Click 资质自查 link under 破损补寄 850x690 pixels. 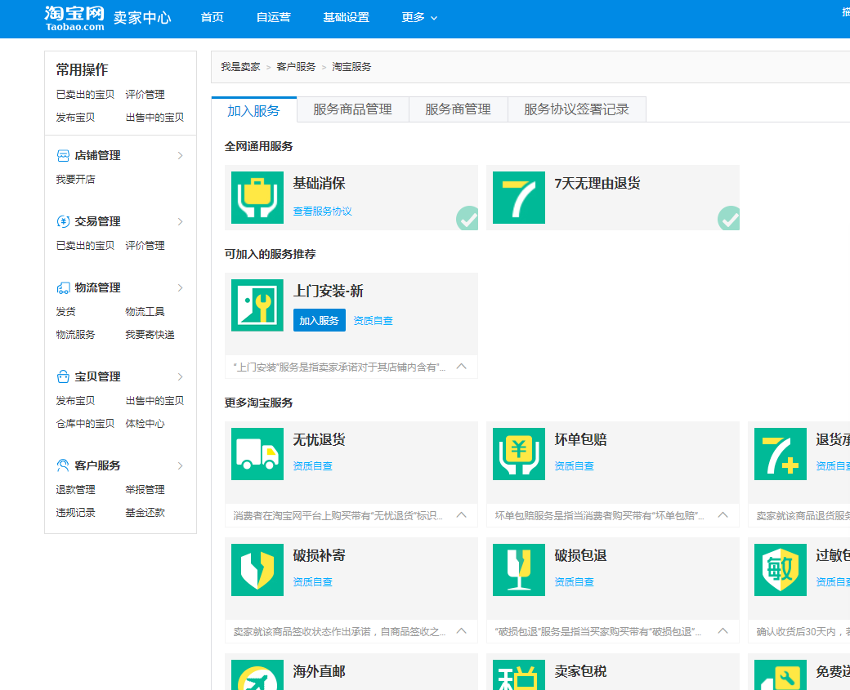pos(313,581)
